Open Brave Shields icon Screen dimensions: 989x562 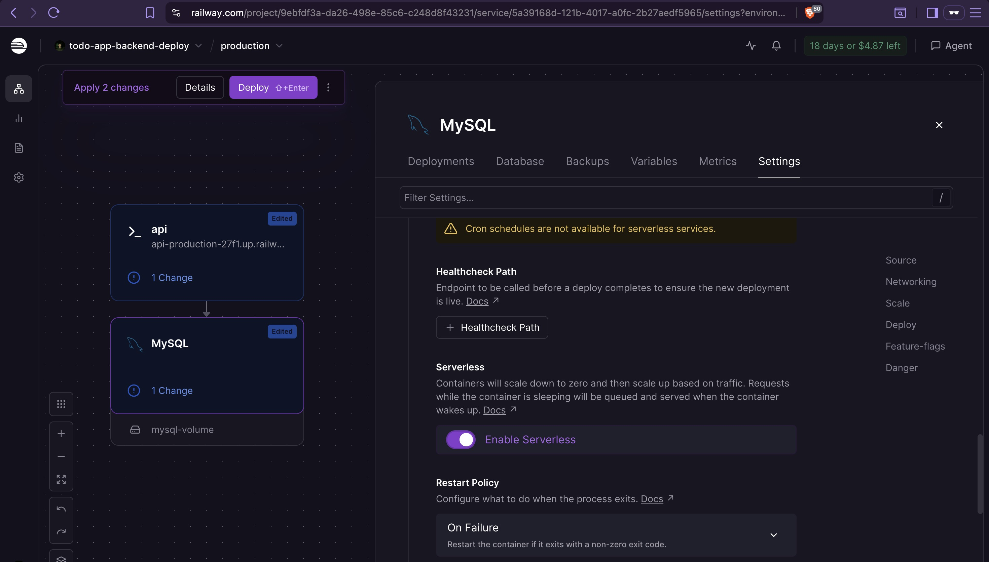810,13
